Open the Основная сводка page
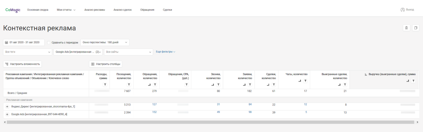 pyautogui.click(x=38, y=10)
